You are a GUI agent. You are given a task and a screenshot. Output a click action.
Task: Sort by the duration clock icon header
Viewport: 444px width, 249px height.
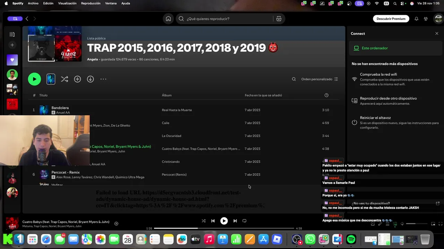coord(326,95)
